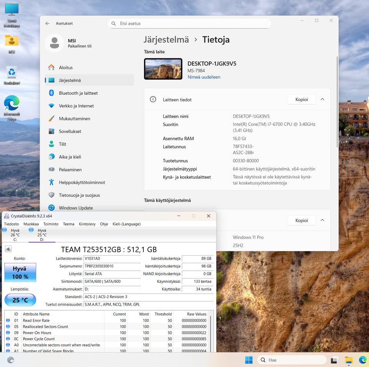
Task: Open Windows Update section
Action: [75, 208]
